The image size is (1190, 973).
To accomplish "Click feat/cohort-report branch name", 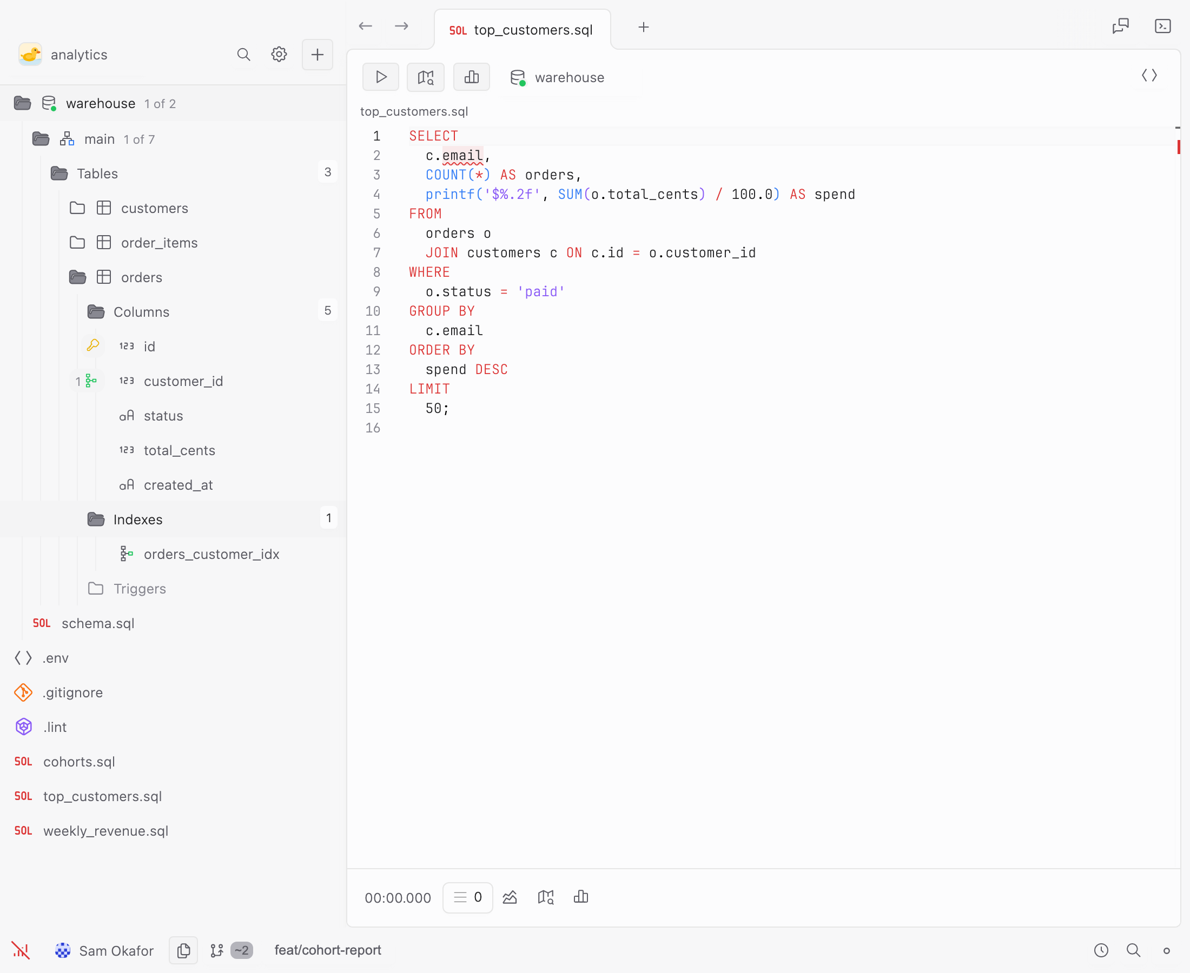I will click(327, 950).
